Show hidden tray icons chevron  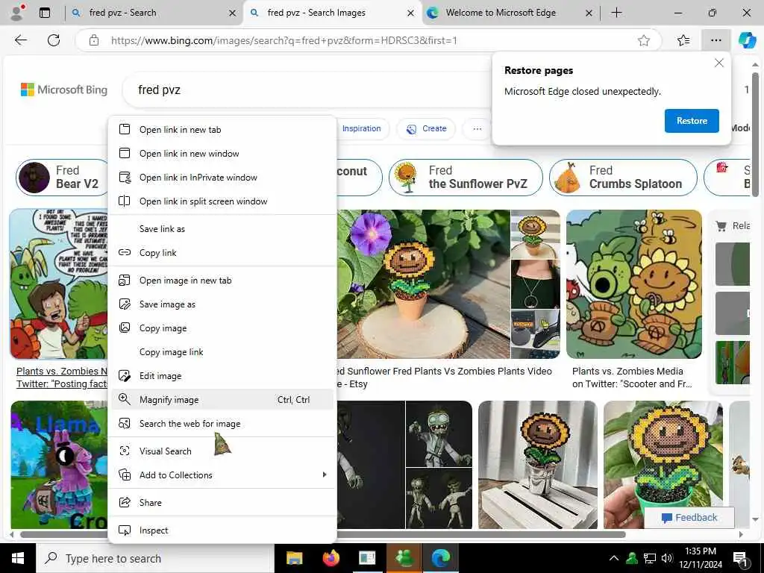click(614, 558)
